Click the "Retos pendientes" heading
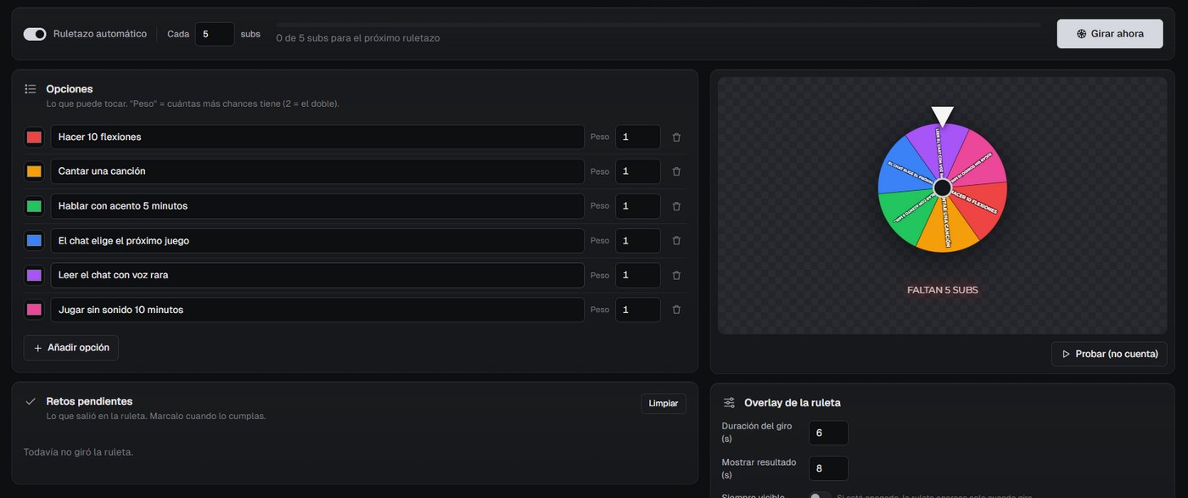The image size is (1188, 498). tap(89, 401)
